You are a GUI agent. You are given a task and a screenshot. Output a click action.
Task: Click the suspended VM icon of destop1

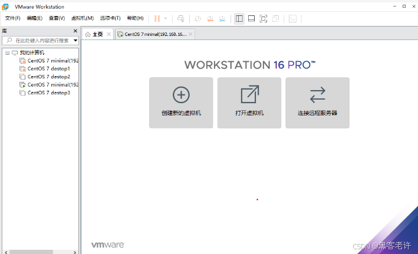[22, 69]
